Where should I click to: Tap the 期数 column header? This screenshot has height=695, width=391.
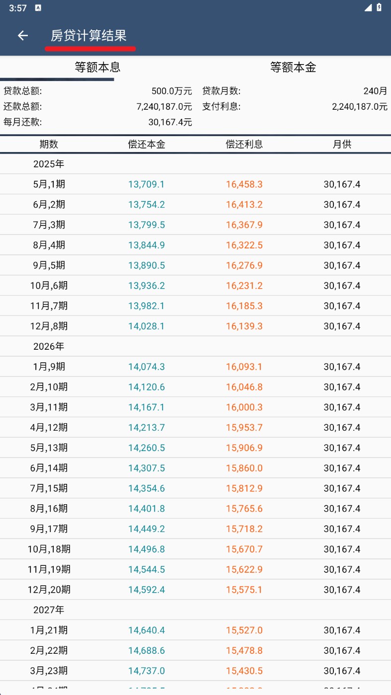click(x=49, y=144)
